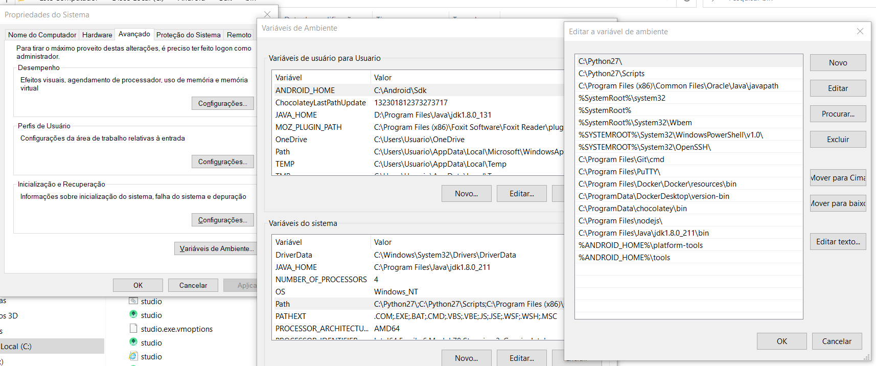Click the Procurar button
This screenshot has width=876, height=366.
pyautogui.click(x=838, y=114)
